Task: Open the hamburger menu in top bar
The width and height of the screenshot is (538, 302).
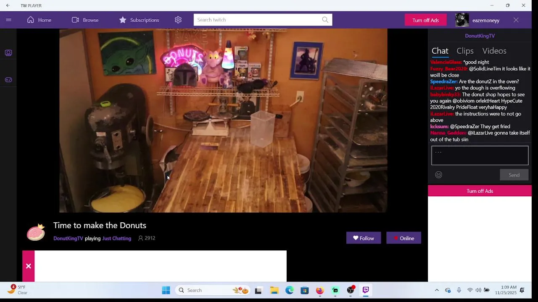Action: pos(8,20)
